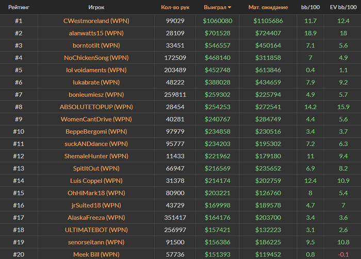The height and width of the screenshot is (259, 361).
Task: Click rank cell #20
Action: (x=19, y=255)
